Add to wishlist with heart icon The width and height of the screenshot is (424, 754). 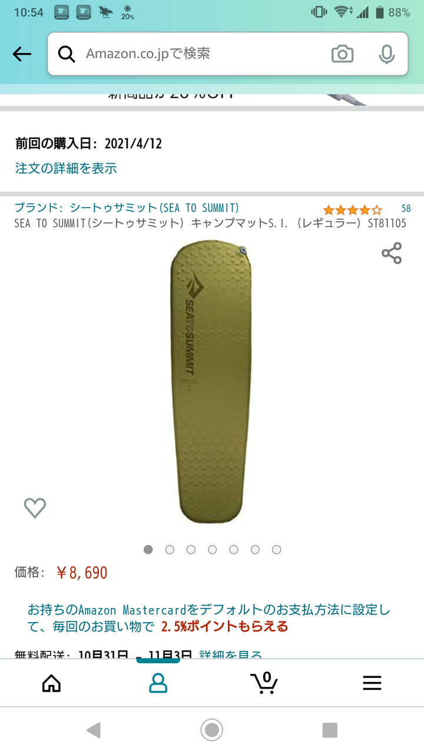click(x=35, y=508)
